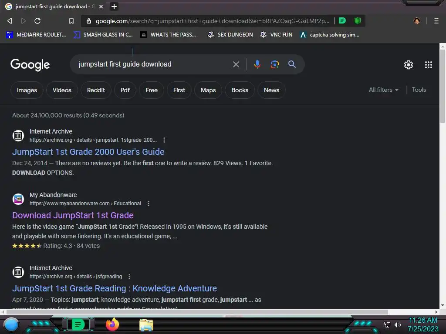Open the search Tools button
The height and width of the screenshot is (334, 446).
pos(419,90)
